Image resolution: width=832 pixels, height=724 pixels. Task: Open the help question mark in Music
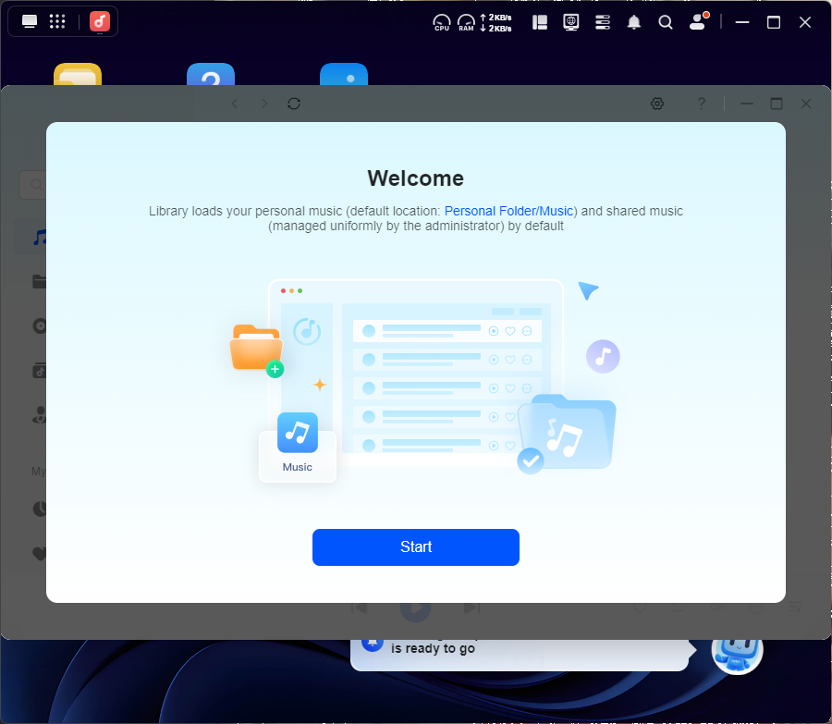click(702, 104)
